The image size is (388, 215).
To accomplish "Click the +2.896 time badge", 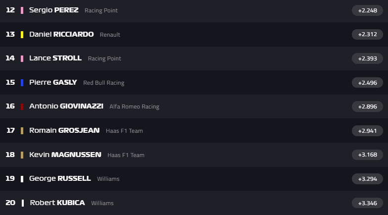I will tap(367, 107).
